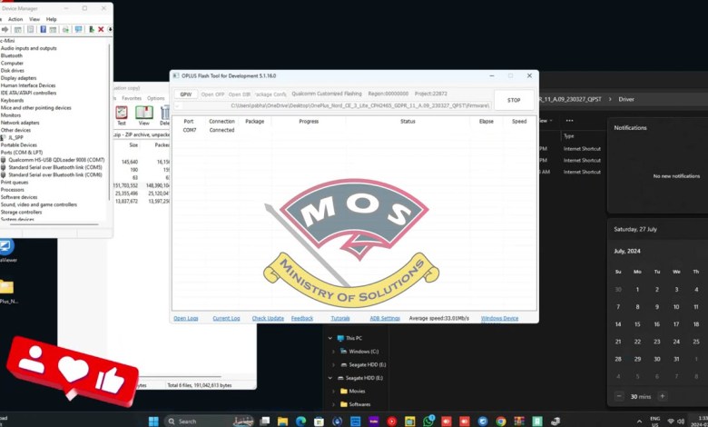The width and height of the screenshot is (708, 427).
Task: Open the Favorites menu in WinRAR
Action: click(x=132, y=98)
